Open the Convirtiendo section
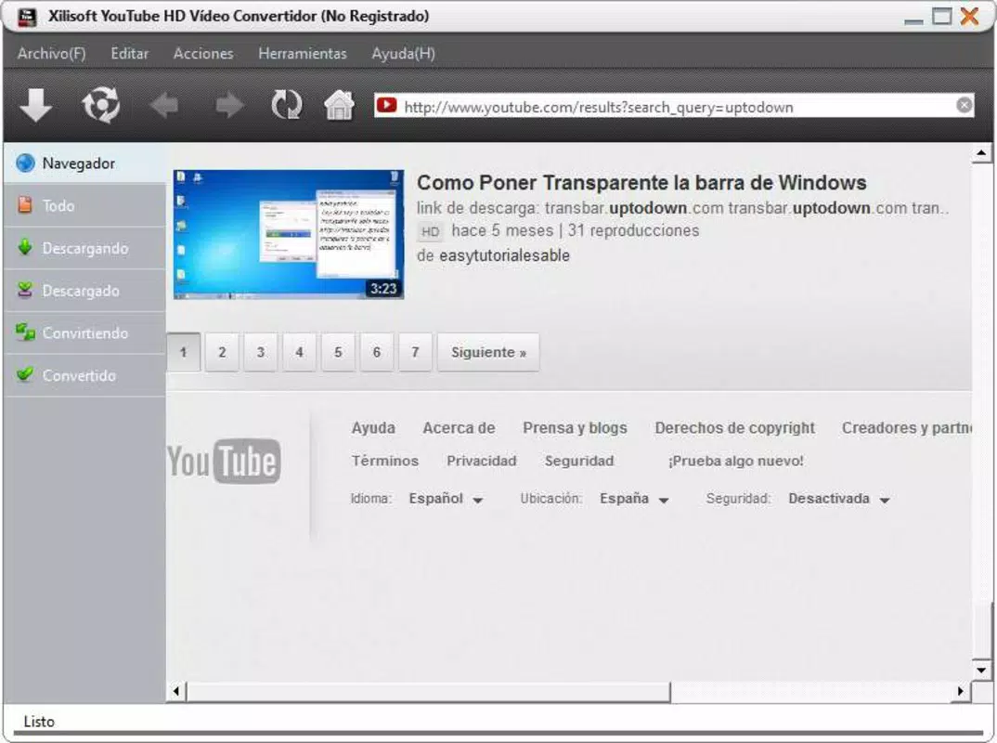 [84, 333]
